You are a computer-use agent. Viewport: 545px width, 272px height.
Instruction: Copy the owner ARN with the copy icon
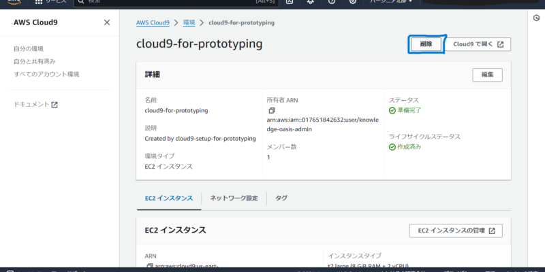pyautogui.click(x=271, y=110)
